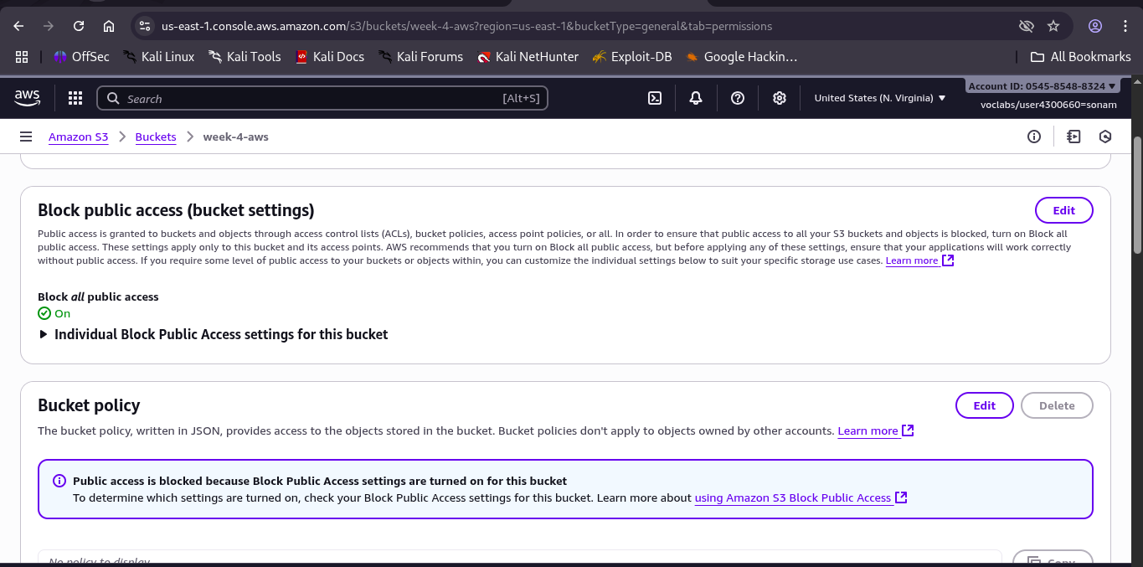
Task: Open the Exploit-DB bookmark
Action: [x=632, y=57]
